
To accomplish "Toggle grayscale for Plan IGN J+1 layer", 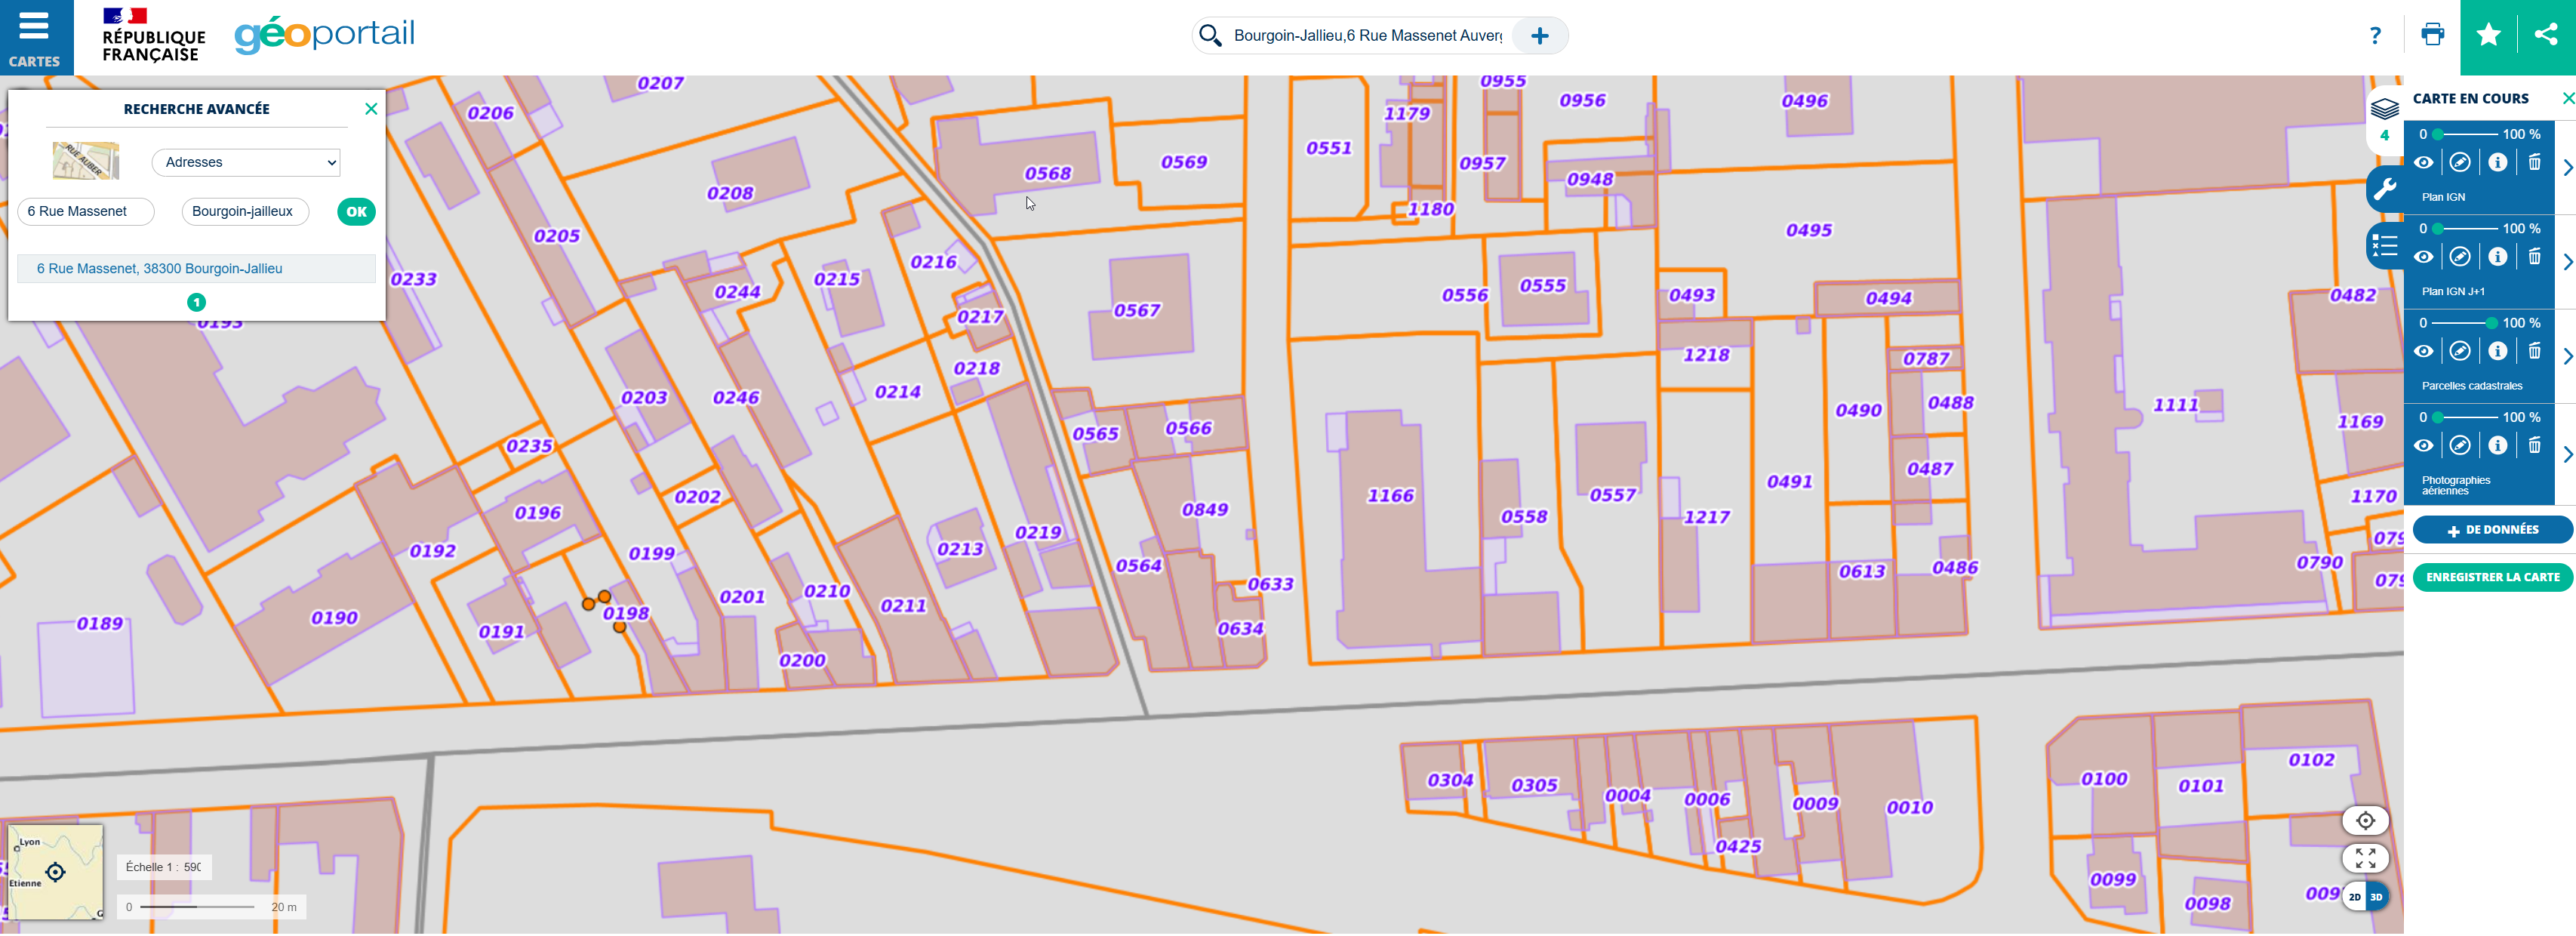I will pos(2460,257).
